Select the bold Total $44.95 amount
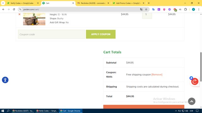Image resolution: width=202 pixels, height=113 pixels. click(x=130, y=96)
